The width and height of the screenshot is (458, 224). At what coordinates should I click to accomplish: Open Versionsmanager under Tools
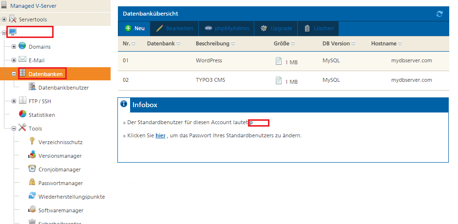click(x=60, y=156)
